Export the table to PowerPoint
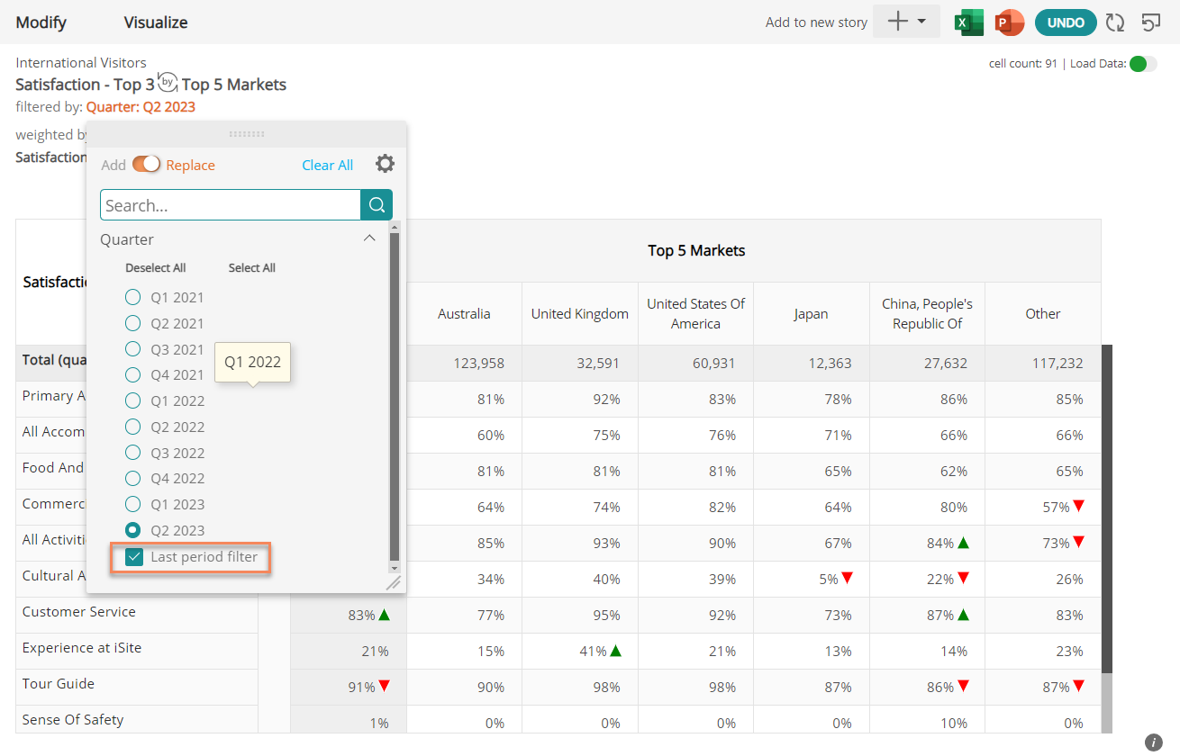The image size is (1180, 756). [x=1009, y=22]
